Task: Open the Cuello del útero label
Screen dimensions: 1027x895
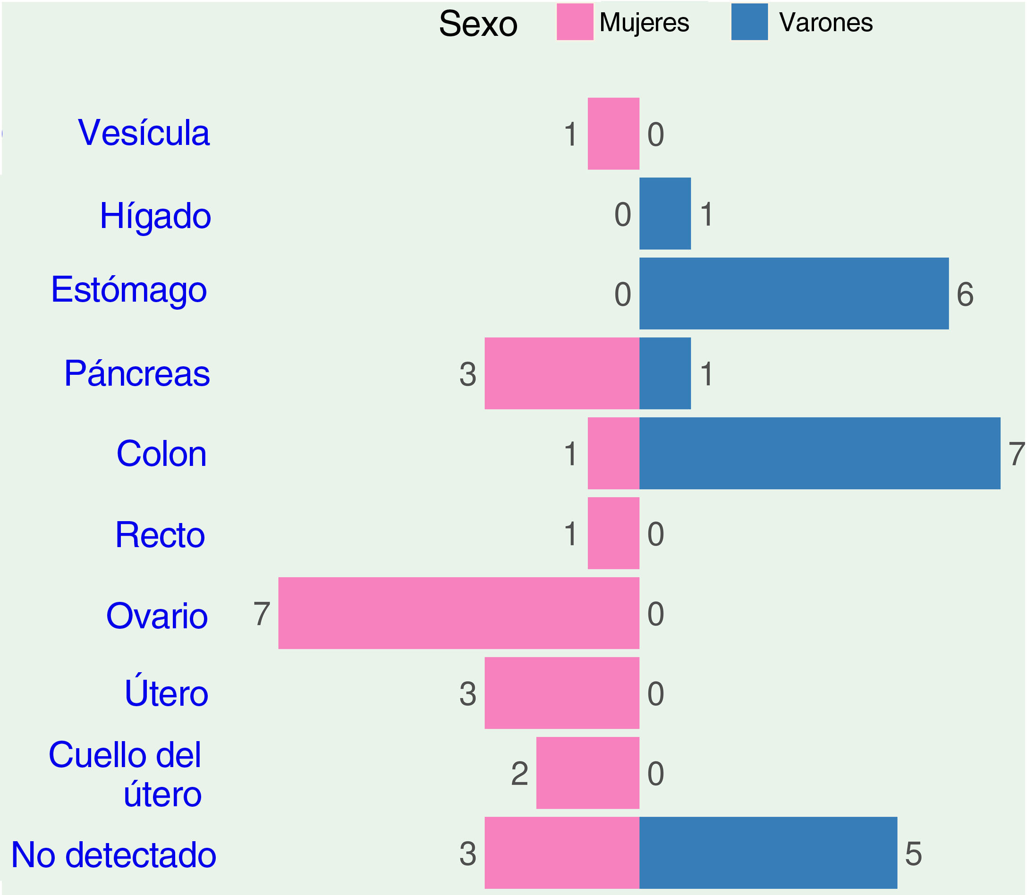Action: (x=126, y=774)
